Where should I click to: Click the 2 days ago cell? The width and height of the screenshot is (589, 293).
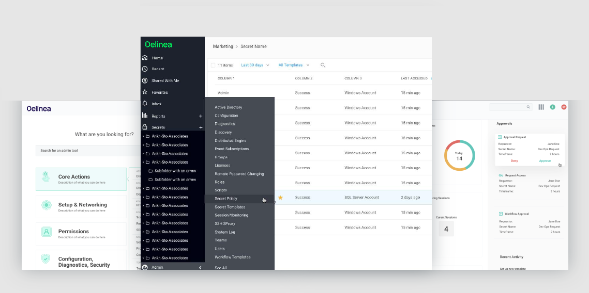(x=411, y=198)
